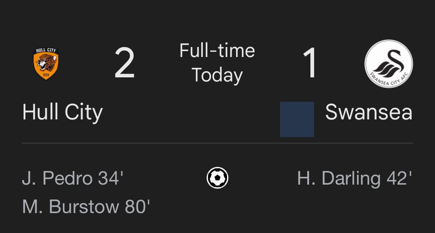Select the dark blue square beside Swansea
The width and height of the screenshot is (435, 233).
[297, 119]
